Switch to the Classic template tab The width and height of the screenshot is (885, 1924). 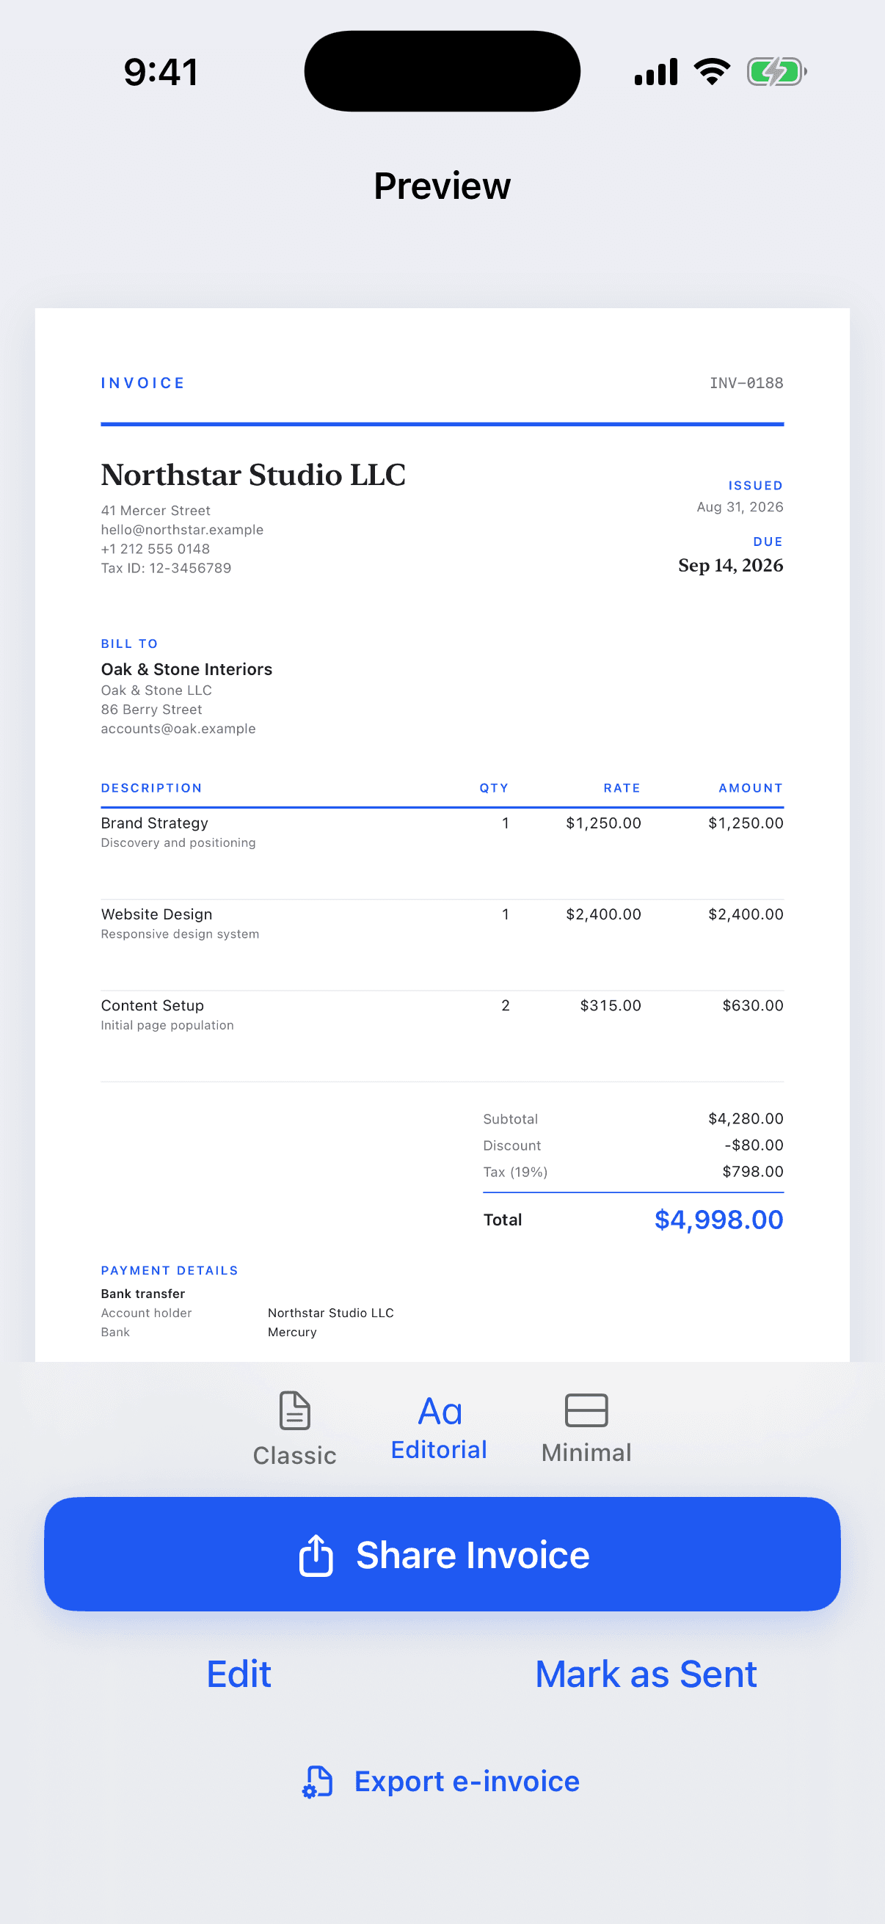click(x=294, y=1429)
